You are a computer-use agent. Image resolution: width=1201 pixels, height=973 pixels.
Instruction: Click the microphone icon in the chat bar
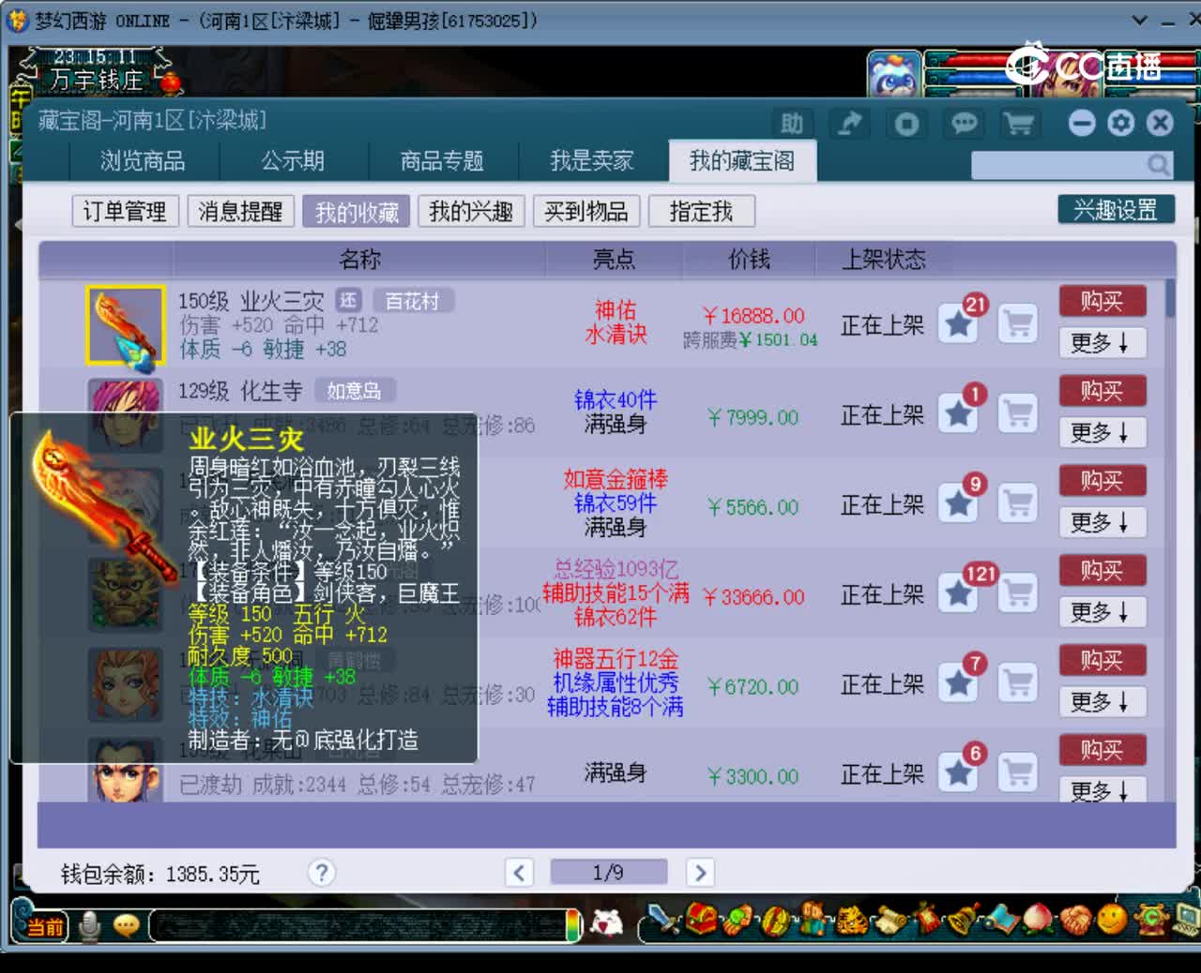pyautogui.click(x=89, y=926)
